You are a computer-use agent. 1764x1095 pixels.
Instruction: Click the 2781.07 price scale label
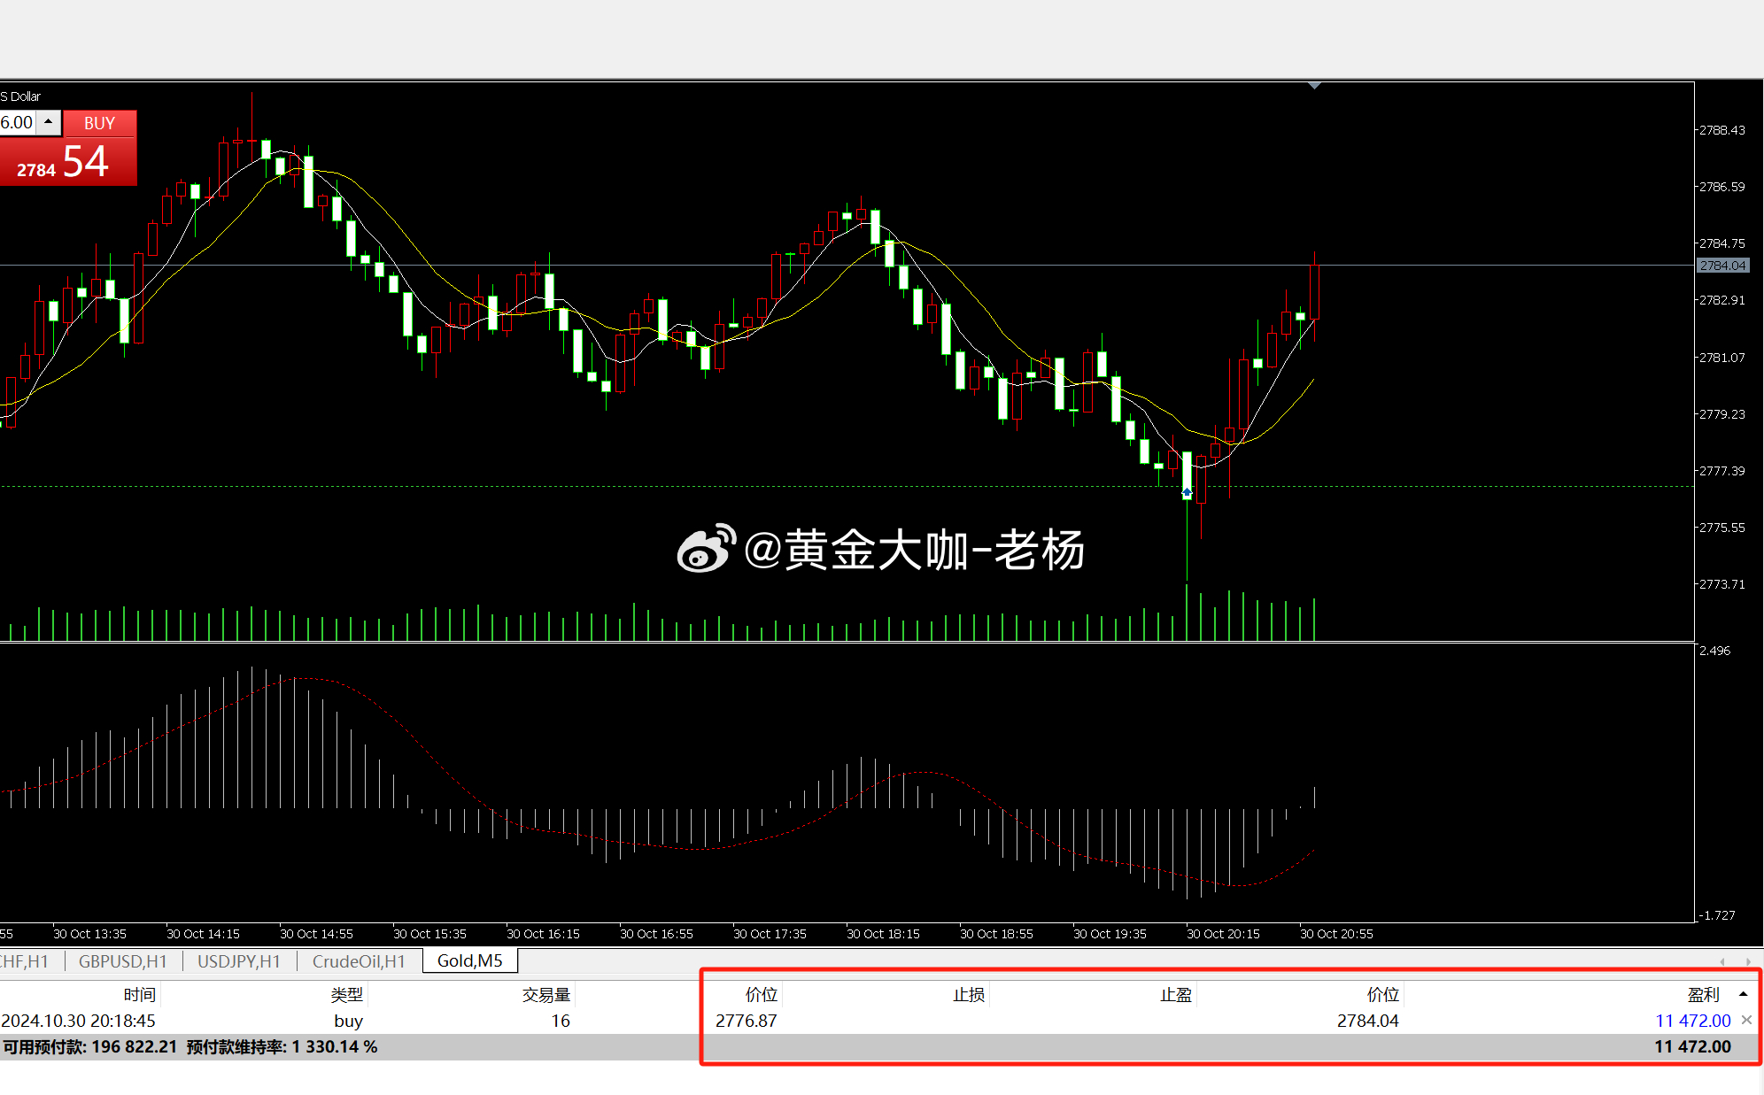[x=1722, y=358]
